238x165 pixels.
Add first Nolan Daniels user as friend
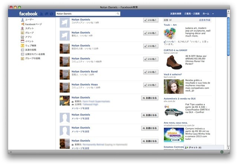149,98
